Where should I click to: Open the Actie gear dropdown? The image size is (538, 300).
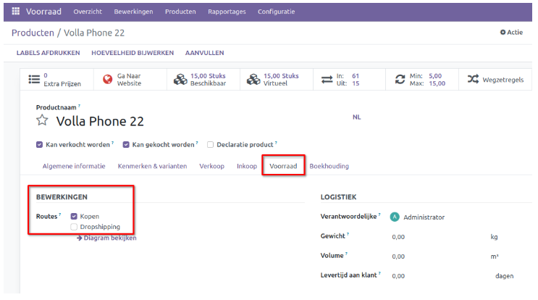[511, 33]
